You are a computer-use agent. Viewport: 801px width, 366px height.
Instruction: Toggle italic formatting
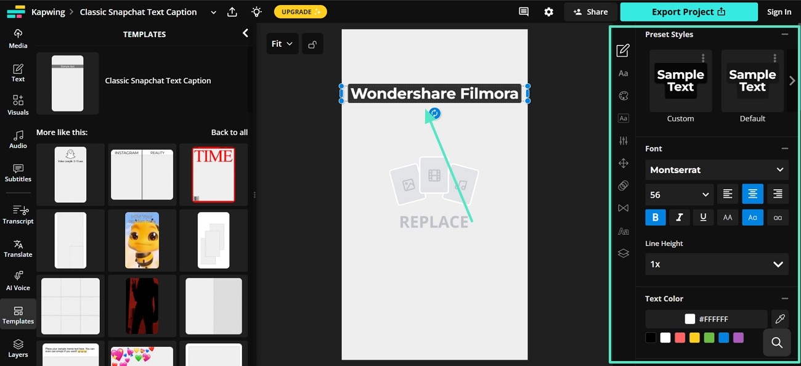coord(679,217)
